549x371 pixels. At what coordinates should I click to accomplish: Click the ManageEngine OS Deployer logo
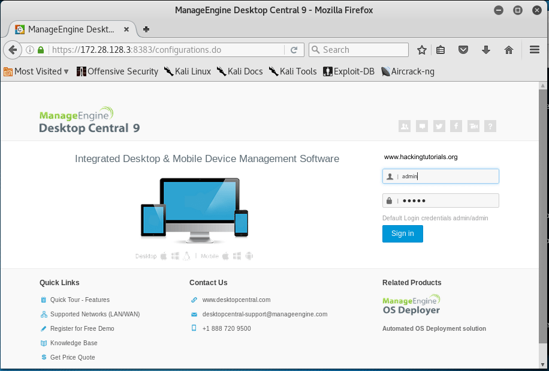pos(411,305)
